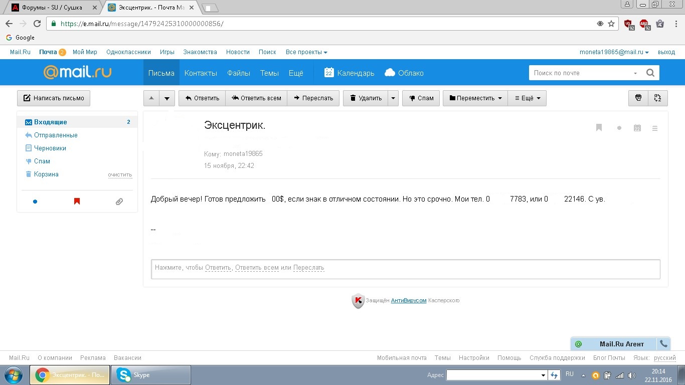Viewport: 685px width, 385px height.
Task: Open the Переместить dropdown
Action: [x=475, y=98]
